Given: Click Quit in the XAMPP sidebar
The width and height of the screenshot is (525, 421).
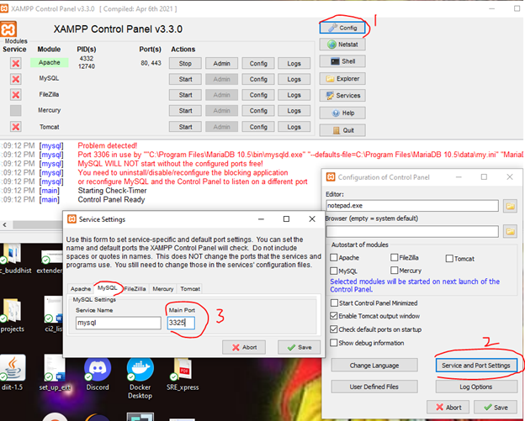Looking at the screenshot, I should 342,130.
